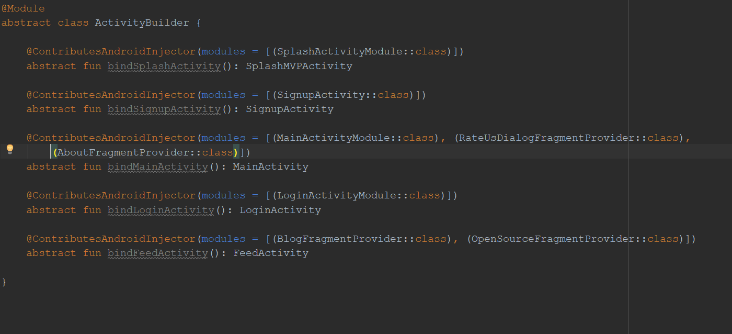Click the highlighted closing parenthesis after AboutFragmentProvider::class
The width and height of the screenshot is (732, 334).
tap(236, 152)
